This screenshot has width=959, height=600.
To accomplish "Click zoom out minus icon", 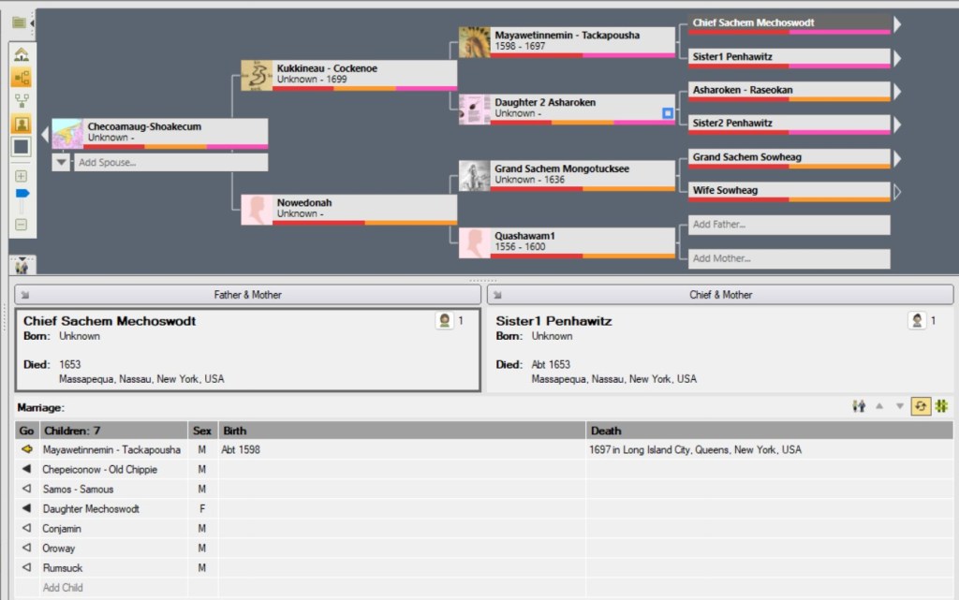I will 21,225.
